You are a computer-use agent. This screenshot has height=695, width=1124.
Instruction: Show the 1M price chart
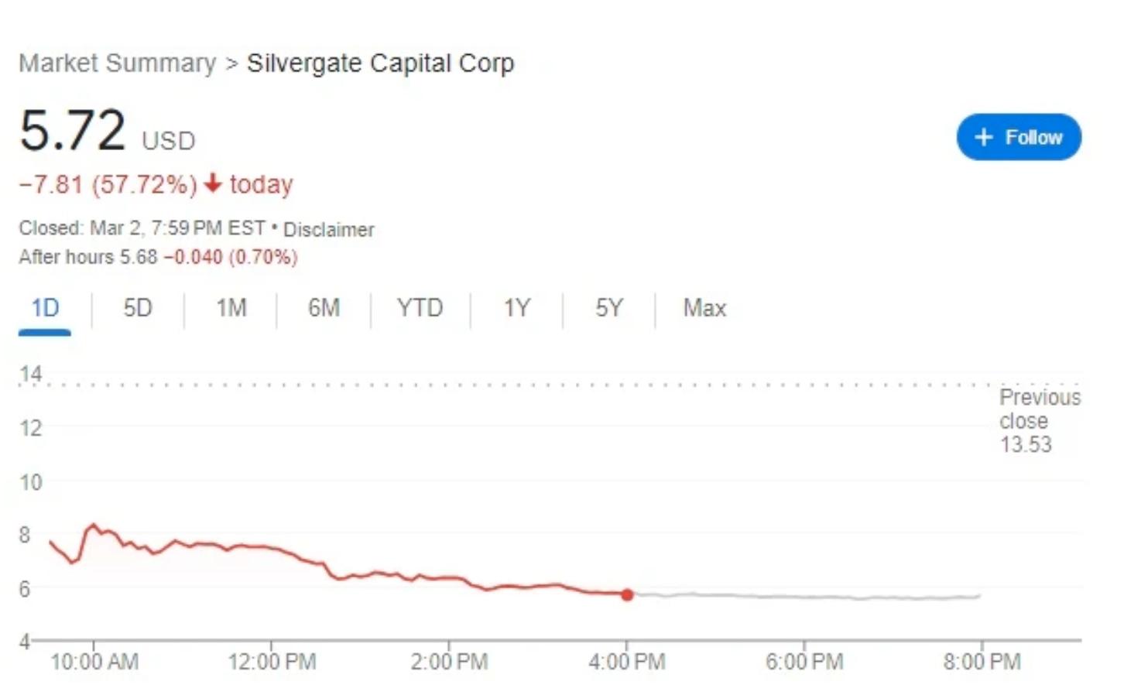(x=231, y=308)
